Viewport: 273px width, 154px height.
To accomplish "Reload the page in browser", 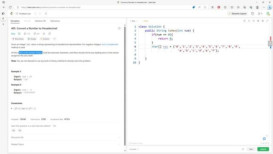I will [10, 7].
